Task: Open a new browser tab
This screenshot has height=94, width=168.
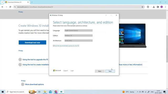Action: pos(32,2)
